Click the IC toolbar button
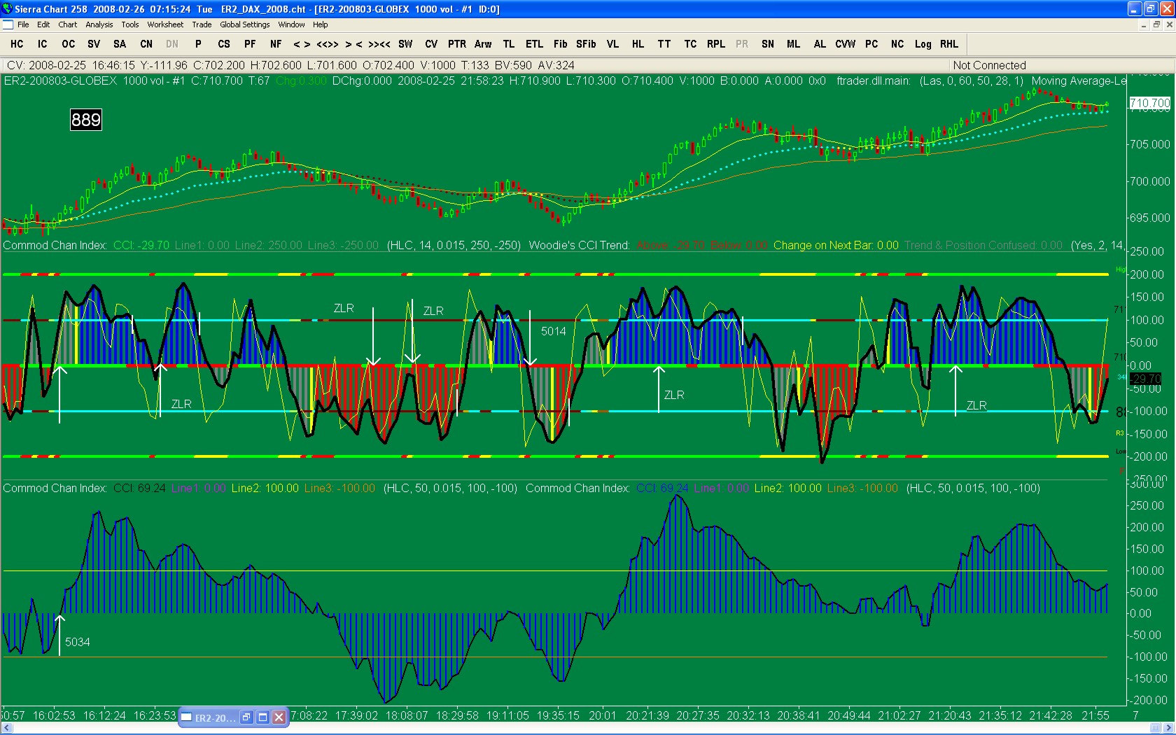This screenshot has height=735, width=1176. tap(43, 44)
